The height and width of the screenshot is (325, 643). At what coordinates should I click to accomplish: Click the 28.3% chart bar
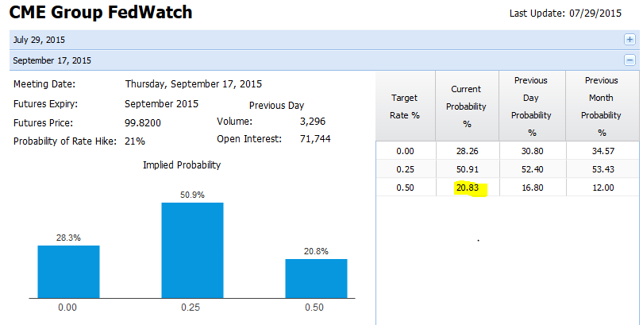(x=68, y=272)
